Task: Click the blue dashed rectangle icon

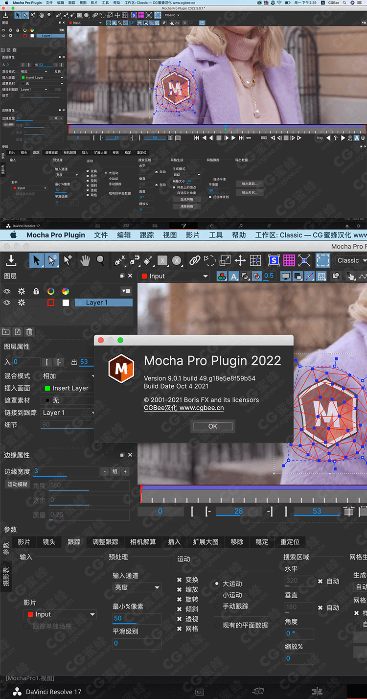Action: point(322,260)
